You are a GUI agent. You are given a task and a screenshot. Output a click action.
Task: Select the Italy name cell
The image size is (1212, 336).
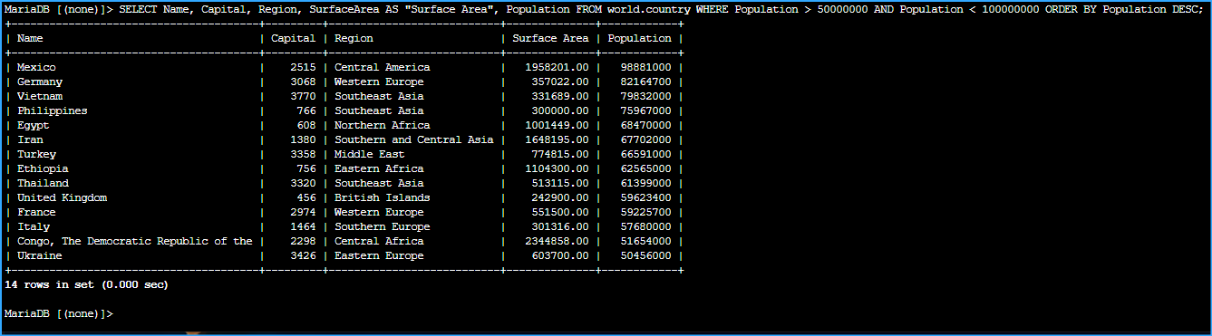pos(33,227)
